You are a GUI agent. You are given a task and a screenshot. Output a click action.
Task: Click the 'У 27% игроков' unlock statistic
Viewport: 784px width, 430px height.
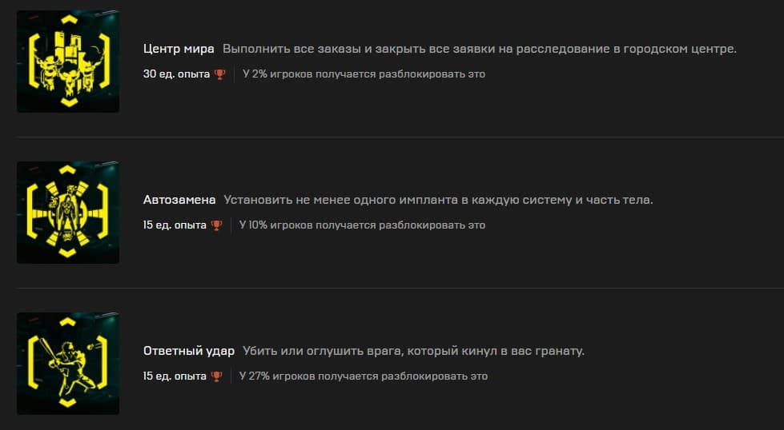click(x=363, y=376)
